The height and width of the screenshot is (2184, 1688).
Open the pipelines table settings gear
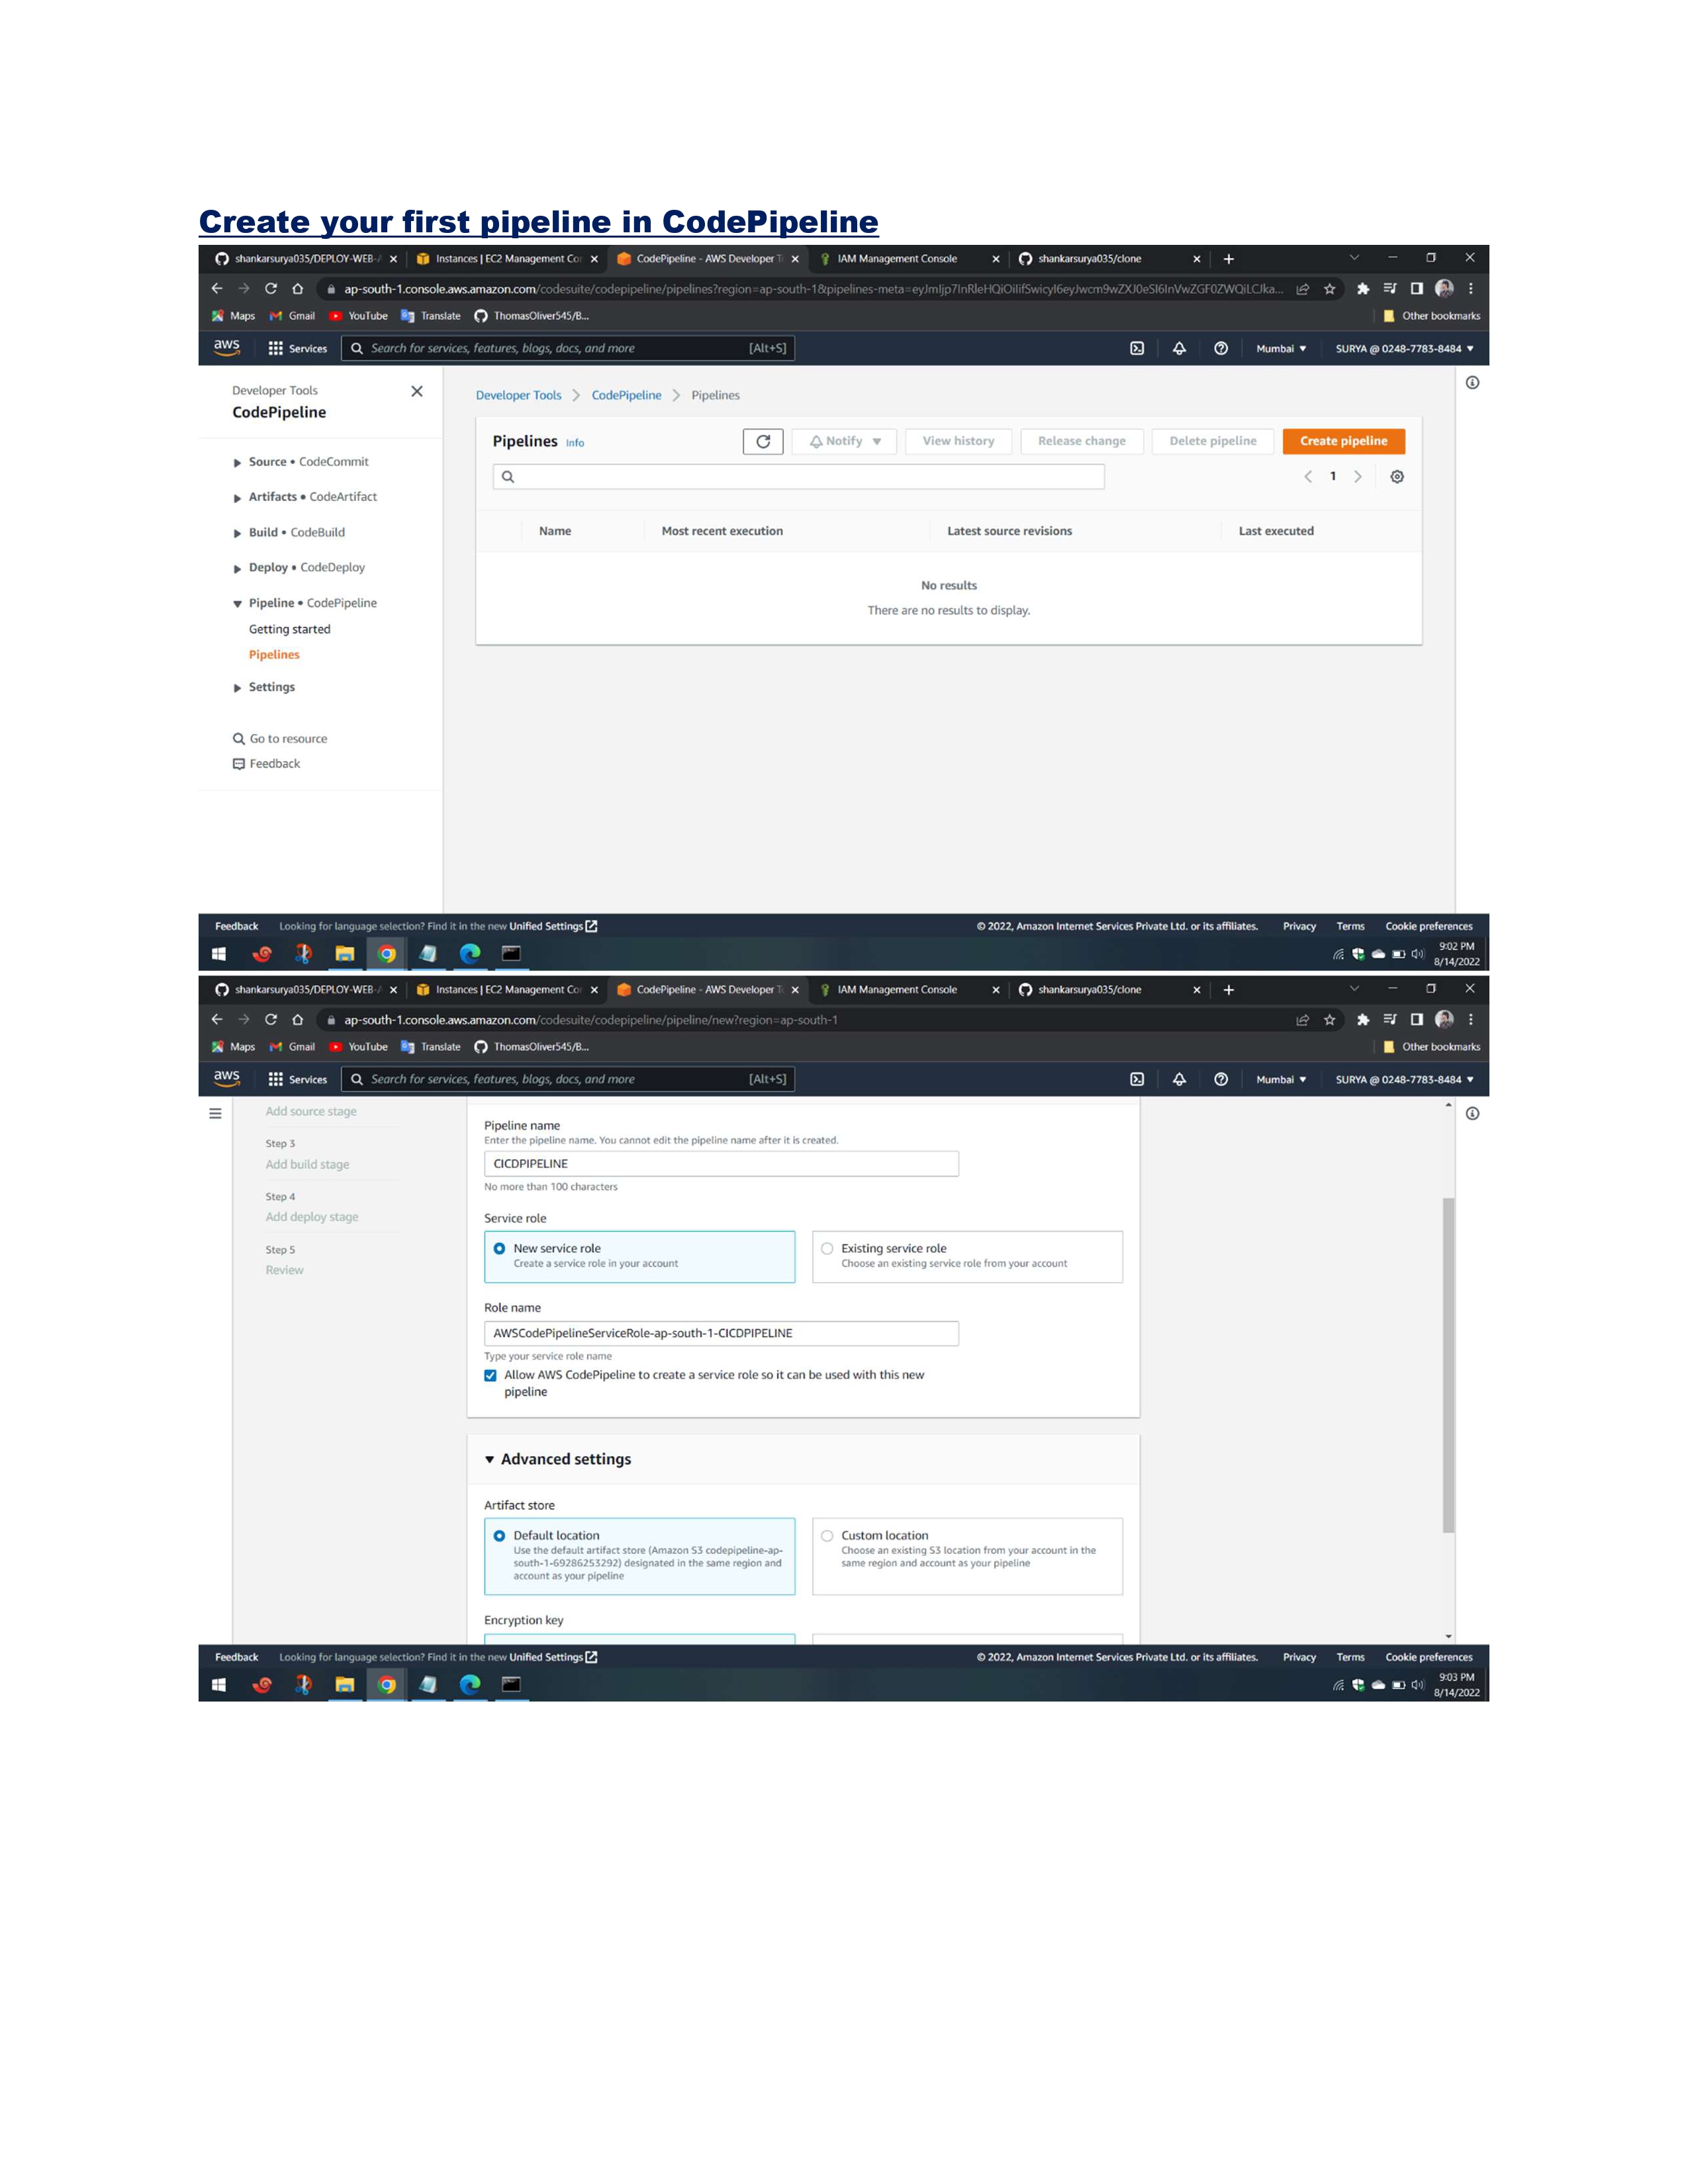click(1397, 477)
